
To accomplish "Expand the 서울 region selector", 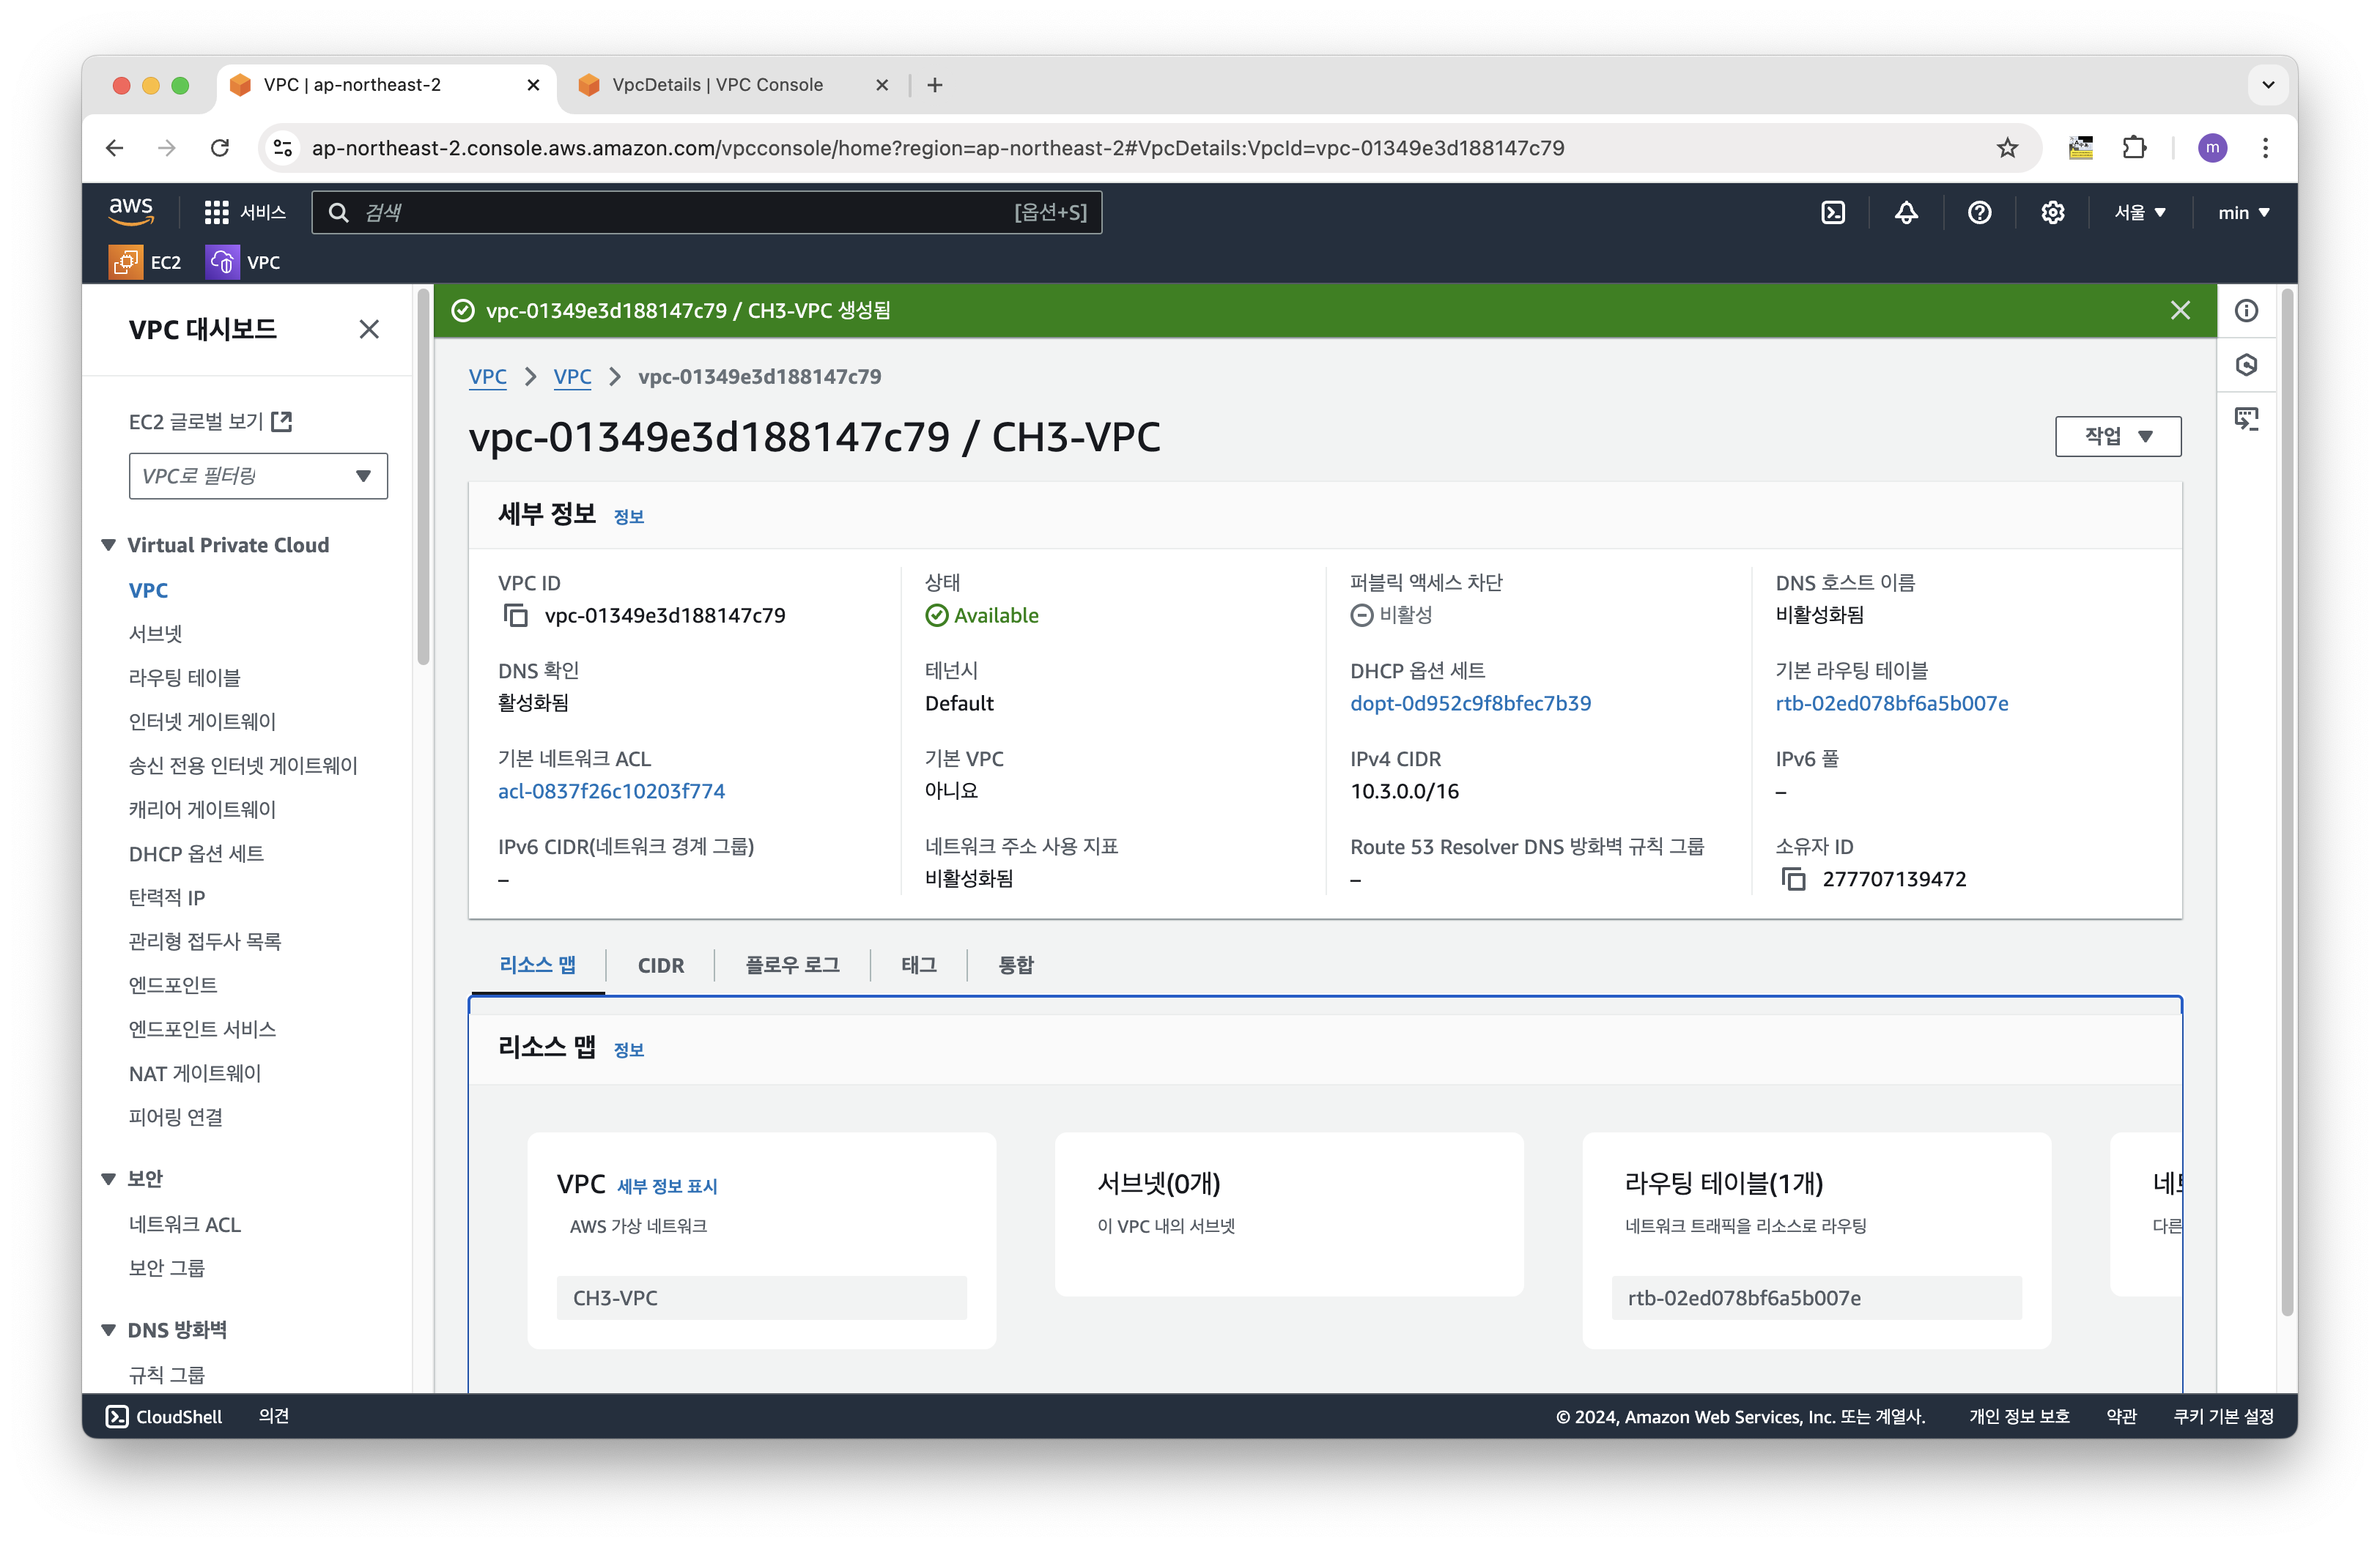I will click(x=2139, y=213).
